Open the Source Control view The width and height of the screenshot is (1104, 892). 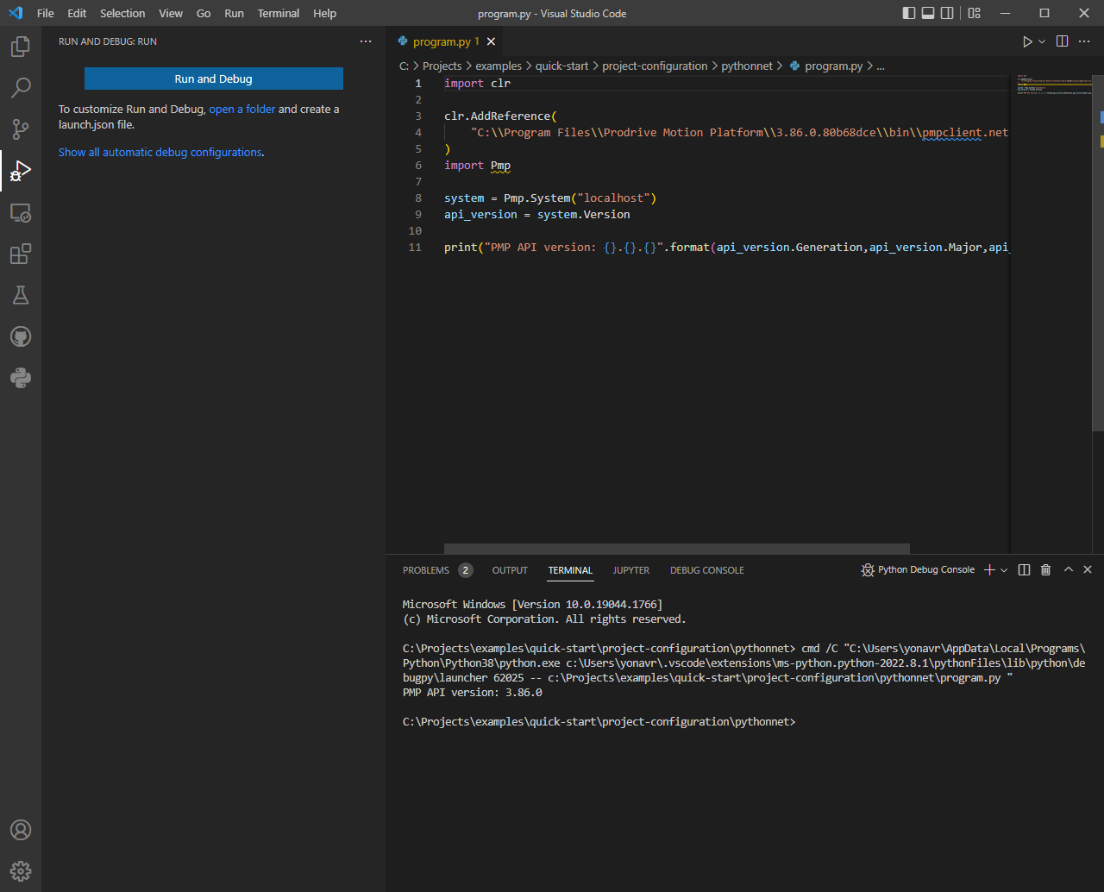pos(21,129)
